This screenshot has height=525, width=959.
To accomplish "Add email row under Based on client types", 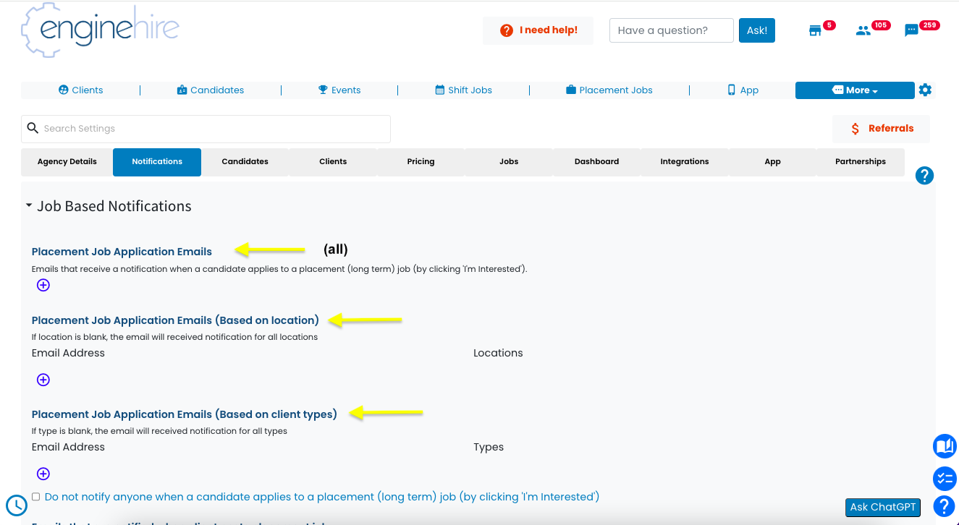I will click(43, 474).
